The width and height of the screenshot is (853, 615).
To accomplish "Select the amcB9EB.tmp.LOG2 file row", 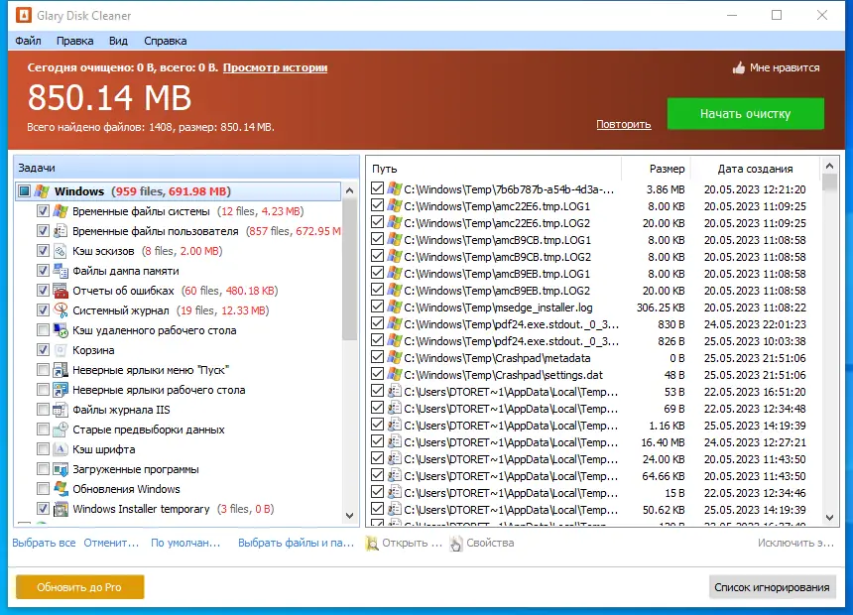I will point(592,291).
